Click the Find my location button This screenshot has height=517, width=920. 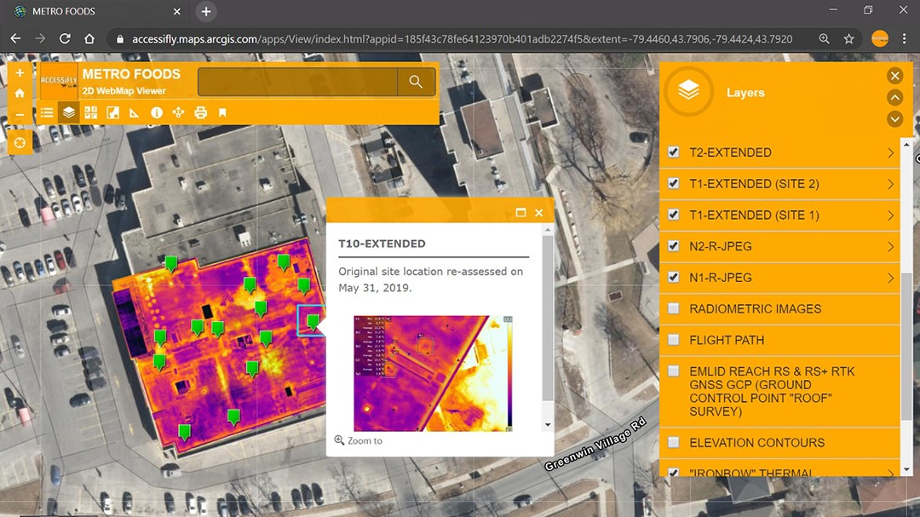click(20, 142)
